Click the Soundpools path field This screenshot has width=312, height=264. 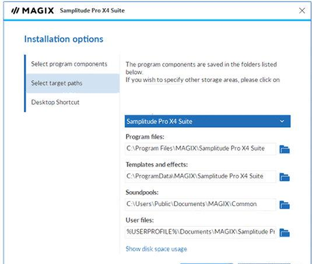[x=201, y=204]
